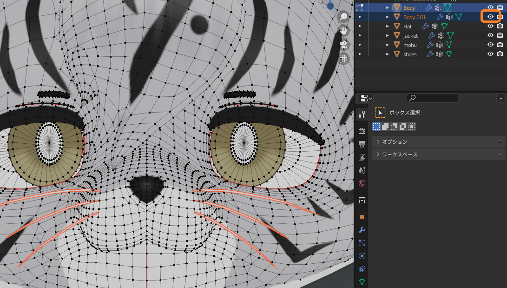Image resolution: width=507 pixels, height=288 pixels.
Task: Toggle camera view with the viewport camera gizmo
Action: [x=343, y=45]
